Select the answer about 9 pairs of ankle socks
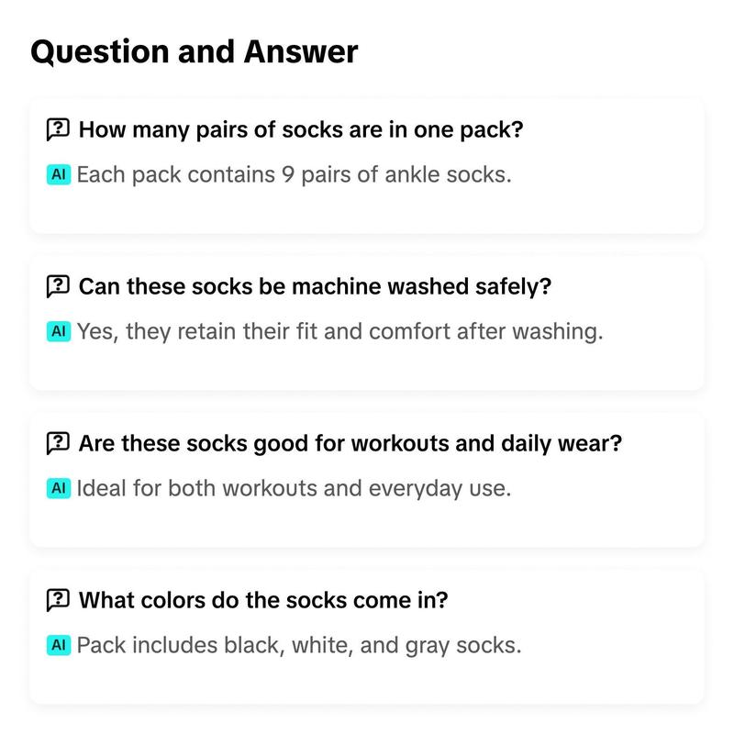This screenshot has height=734, width=734. pyautogui.click(x=294, y=175)
